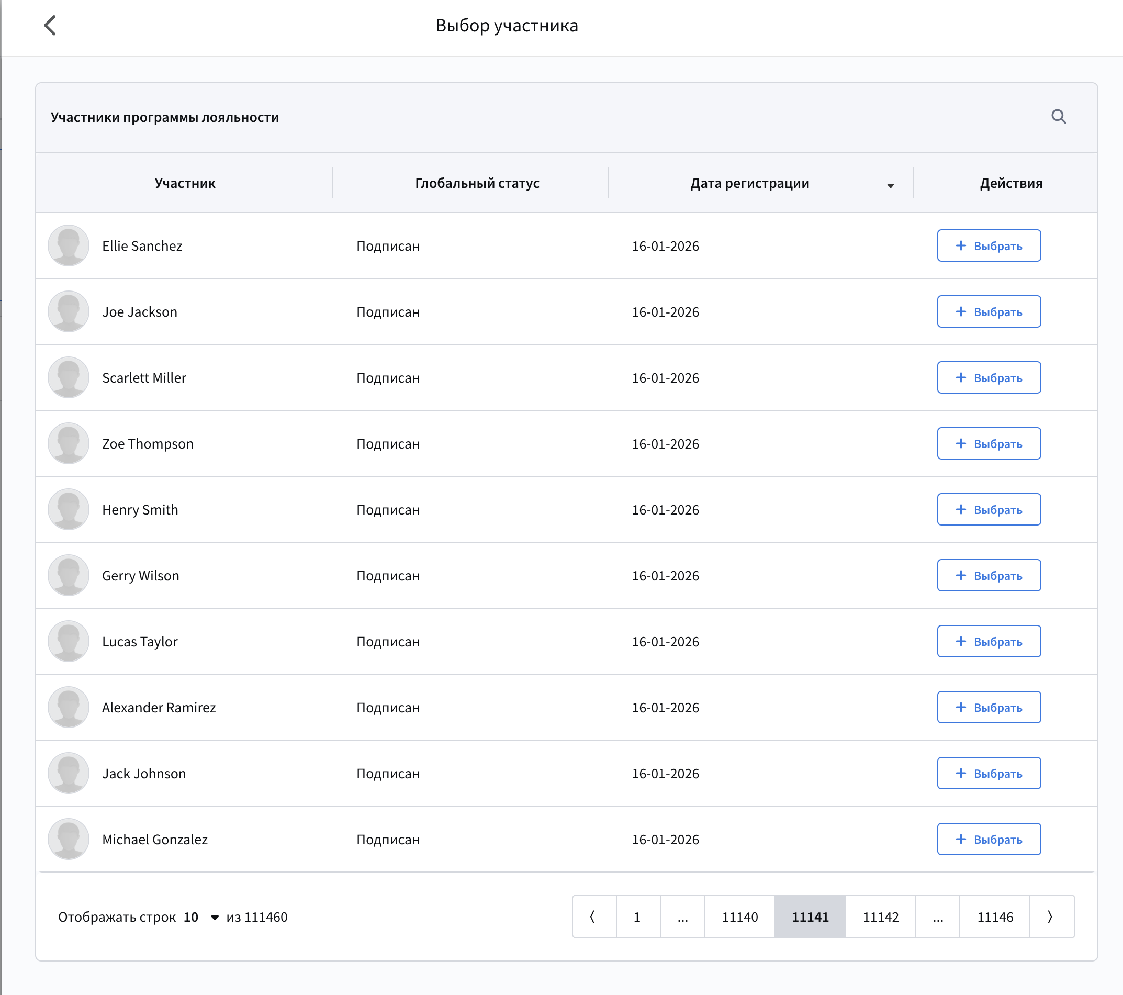Go to first page 1

637,916
